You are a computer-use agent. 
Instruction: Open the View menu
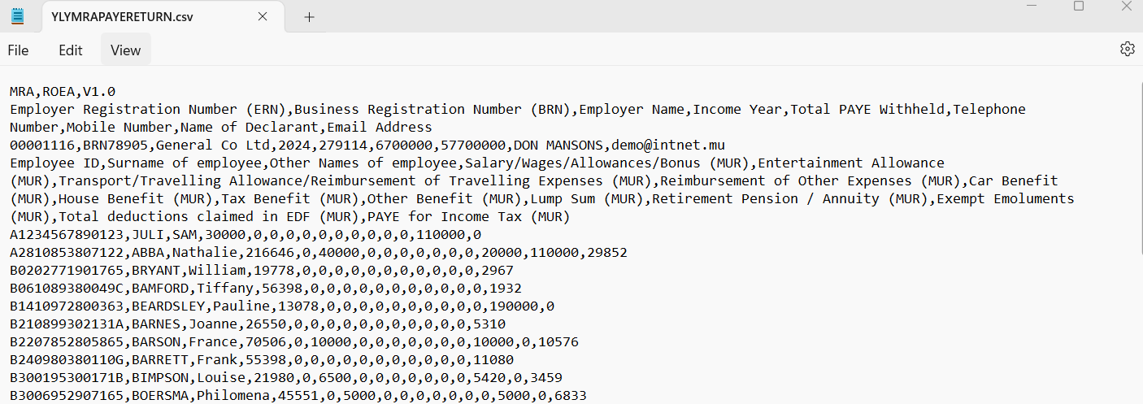125,50
